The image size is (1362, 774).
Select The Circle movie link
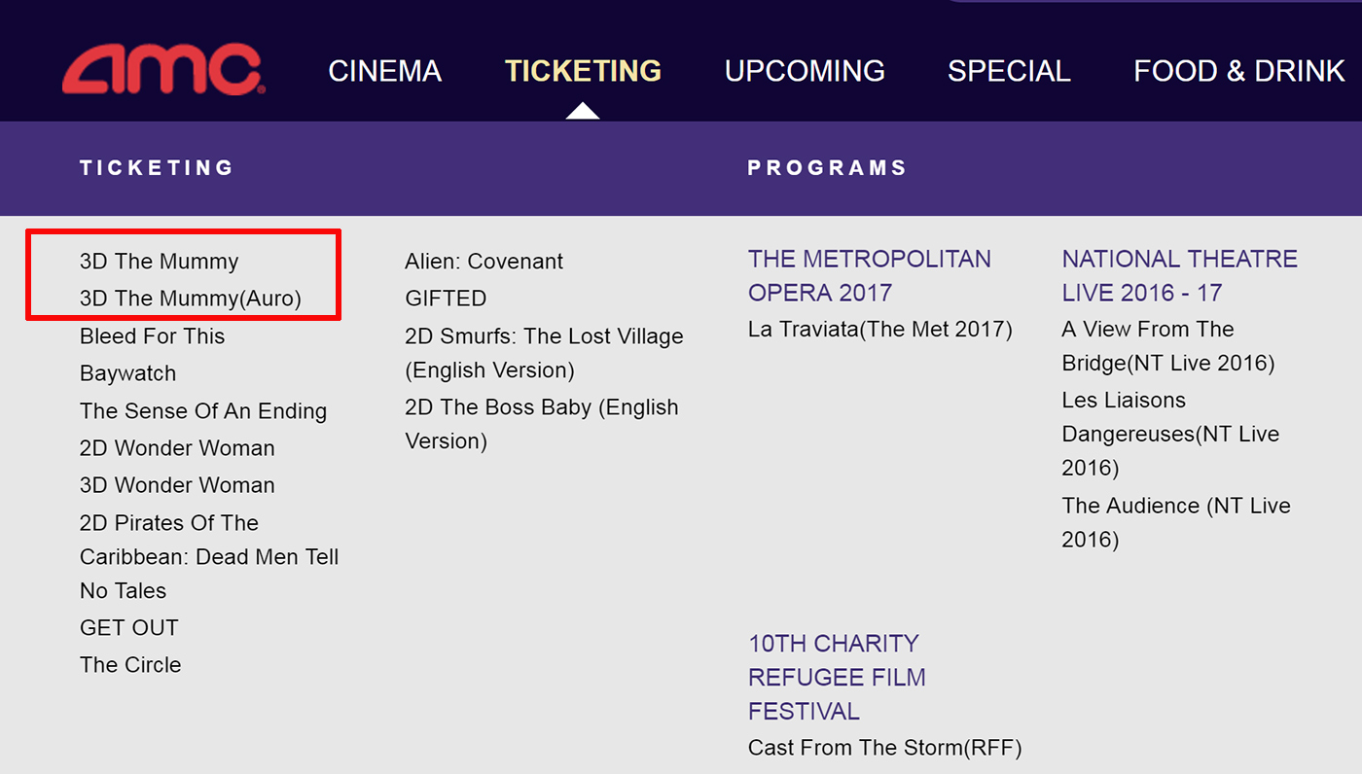[x=130, y=665]
